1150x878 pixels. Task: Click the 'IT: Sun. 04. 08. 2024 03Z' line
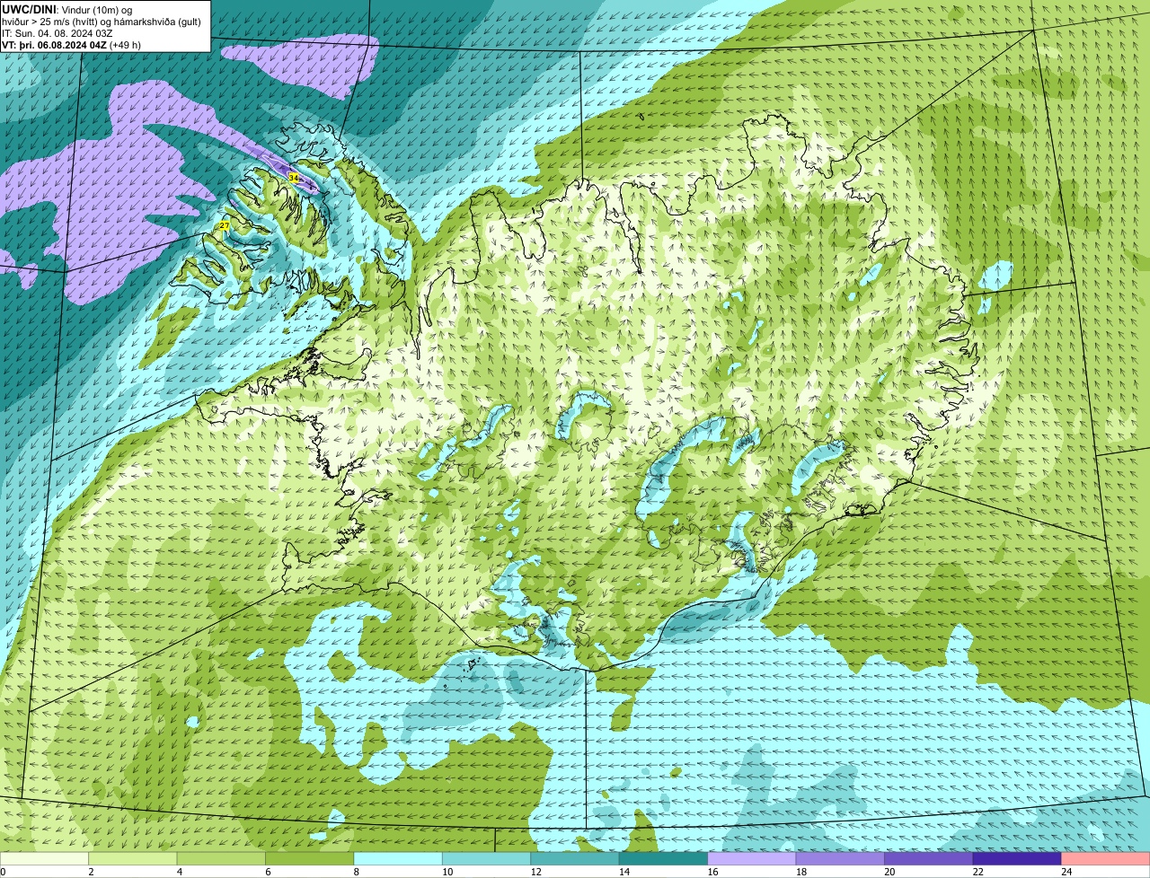click(57, 33)
